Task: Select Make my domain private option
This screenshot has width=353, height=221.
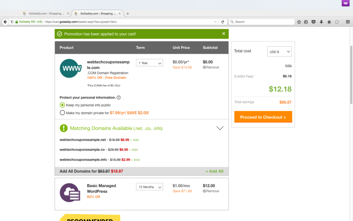Action: tap(62, 113)
